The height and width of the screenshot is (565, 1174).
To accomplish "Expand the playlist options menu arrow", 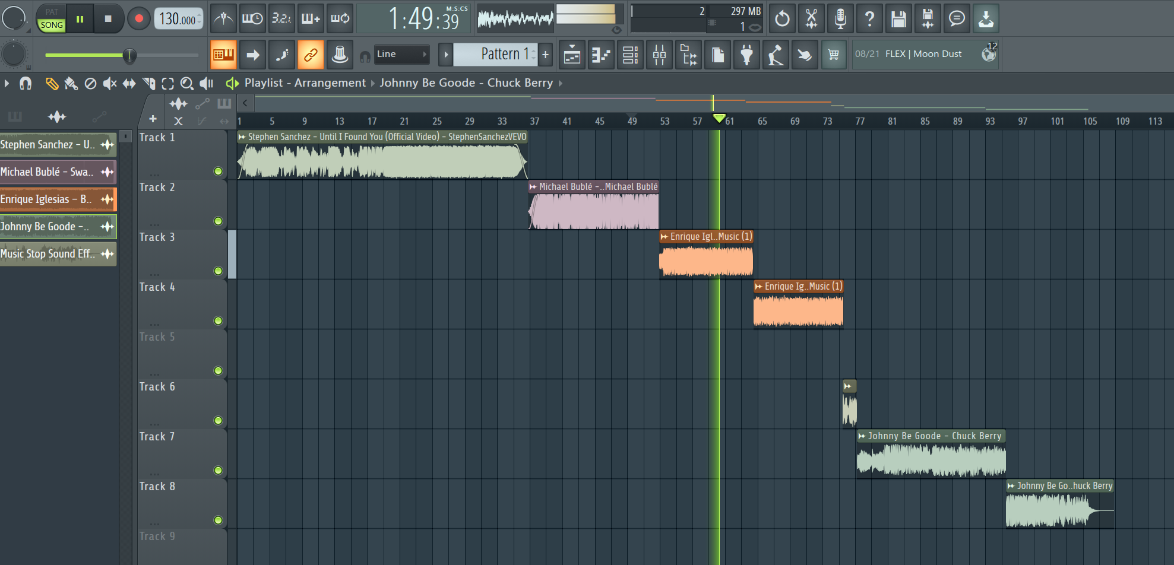I will [7, 84].
